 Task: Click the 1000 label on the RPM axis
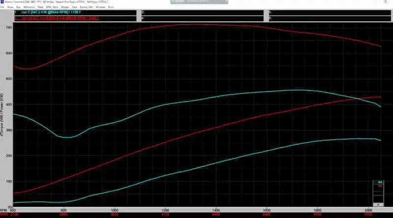tap(114, 210)
